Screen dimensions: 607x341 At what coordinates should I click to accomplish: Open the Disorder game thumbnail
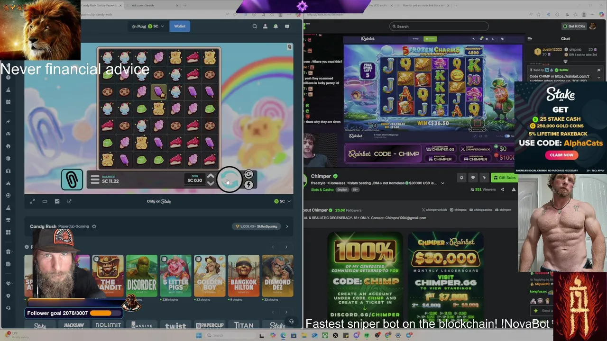141,276
